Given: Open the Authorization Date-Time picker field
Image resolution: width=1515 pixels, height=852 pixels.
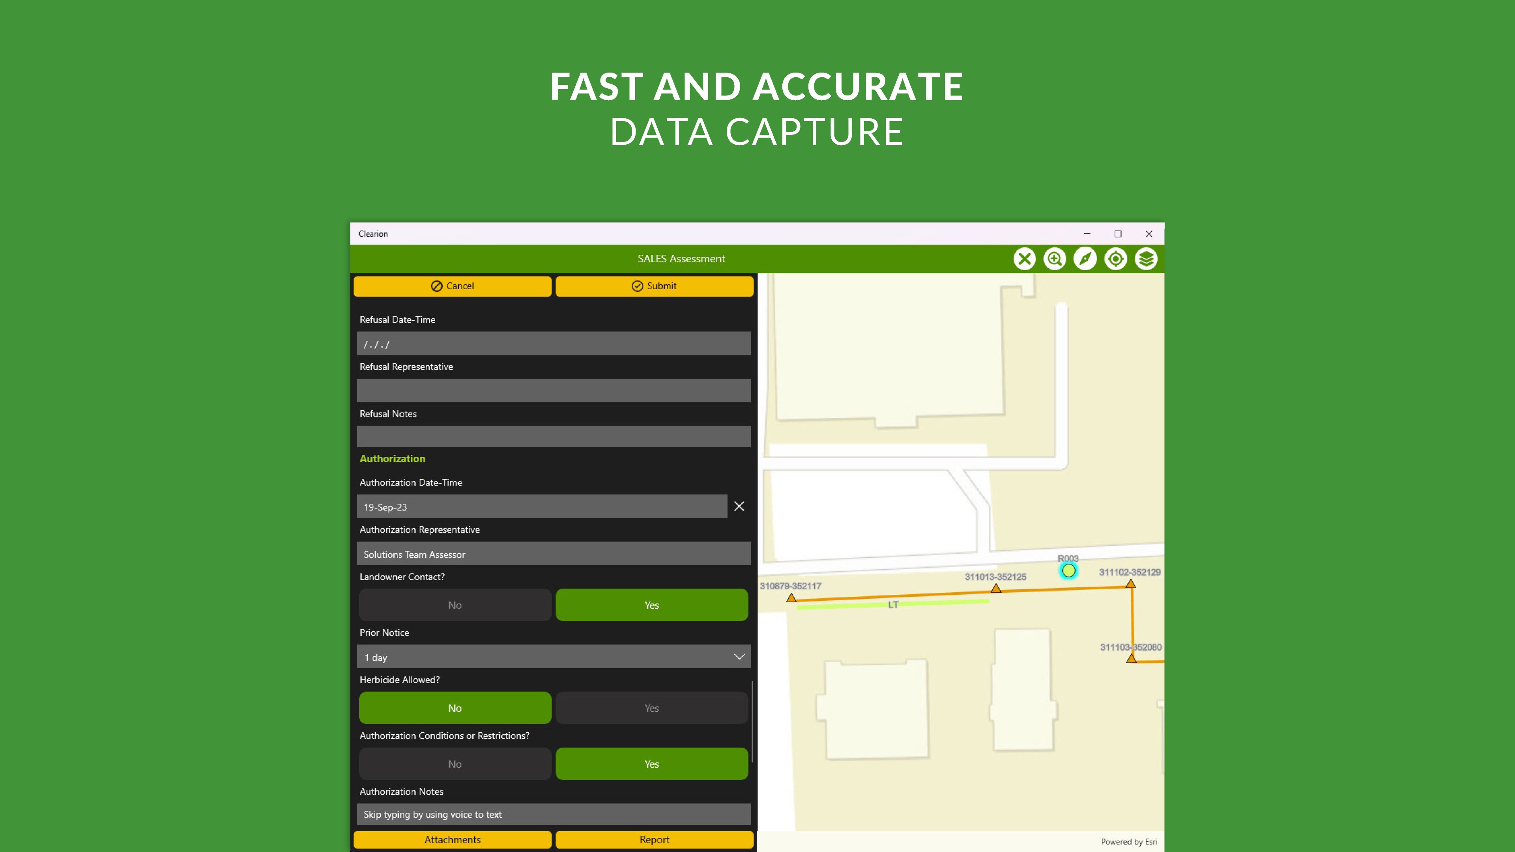Looking at the screenshot, I should [541, 507].
